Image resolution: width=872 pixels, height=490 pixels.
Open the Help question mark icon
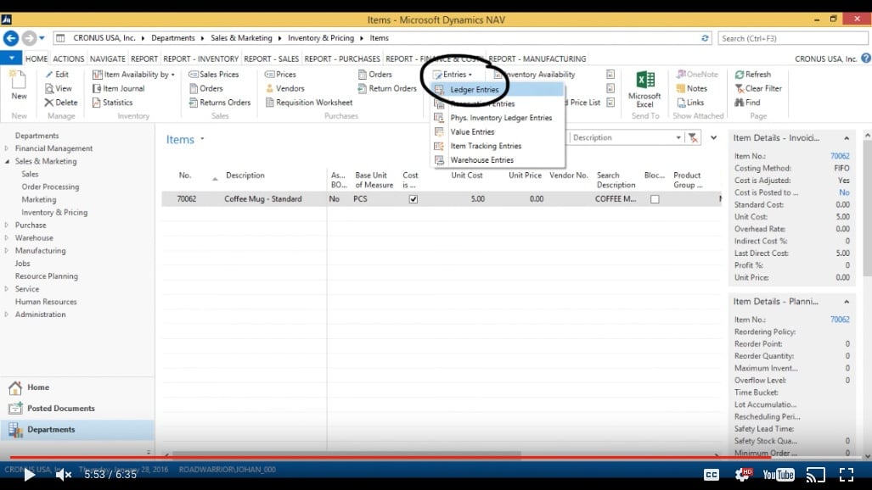pos(866,58)
